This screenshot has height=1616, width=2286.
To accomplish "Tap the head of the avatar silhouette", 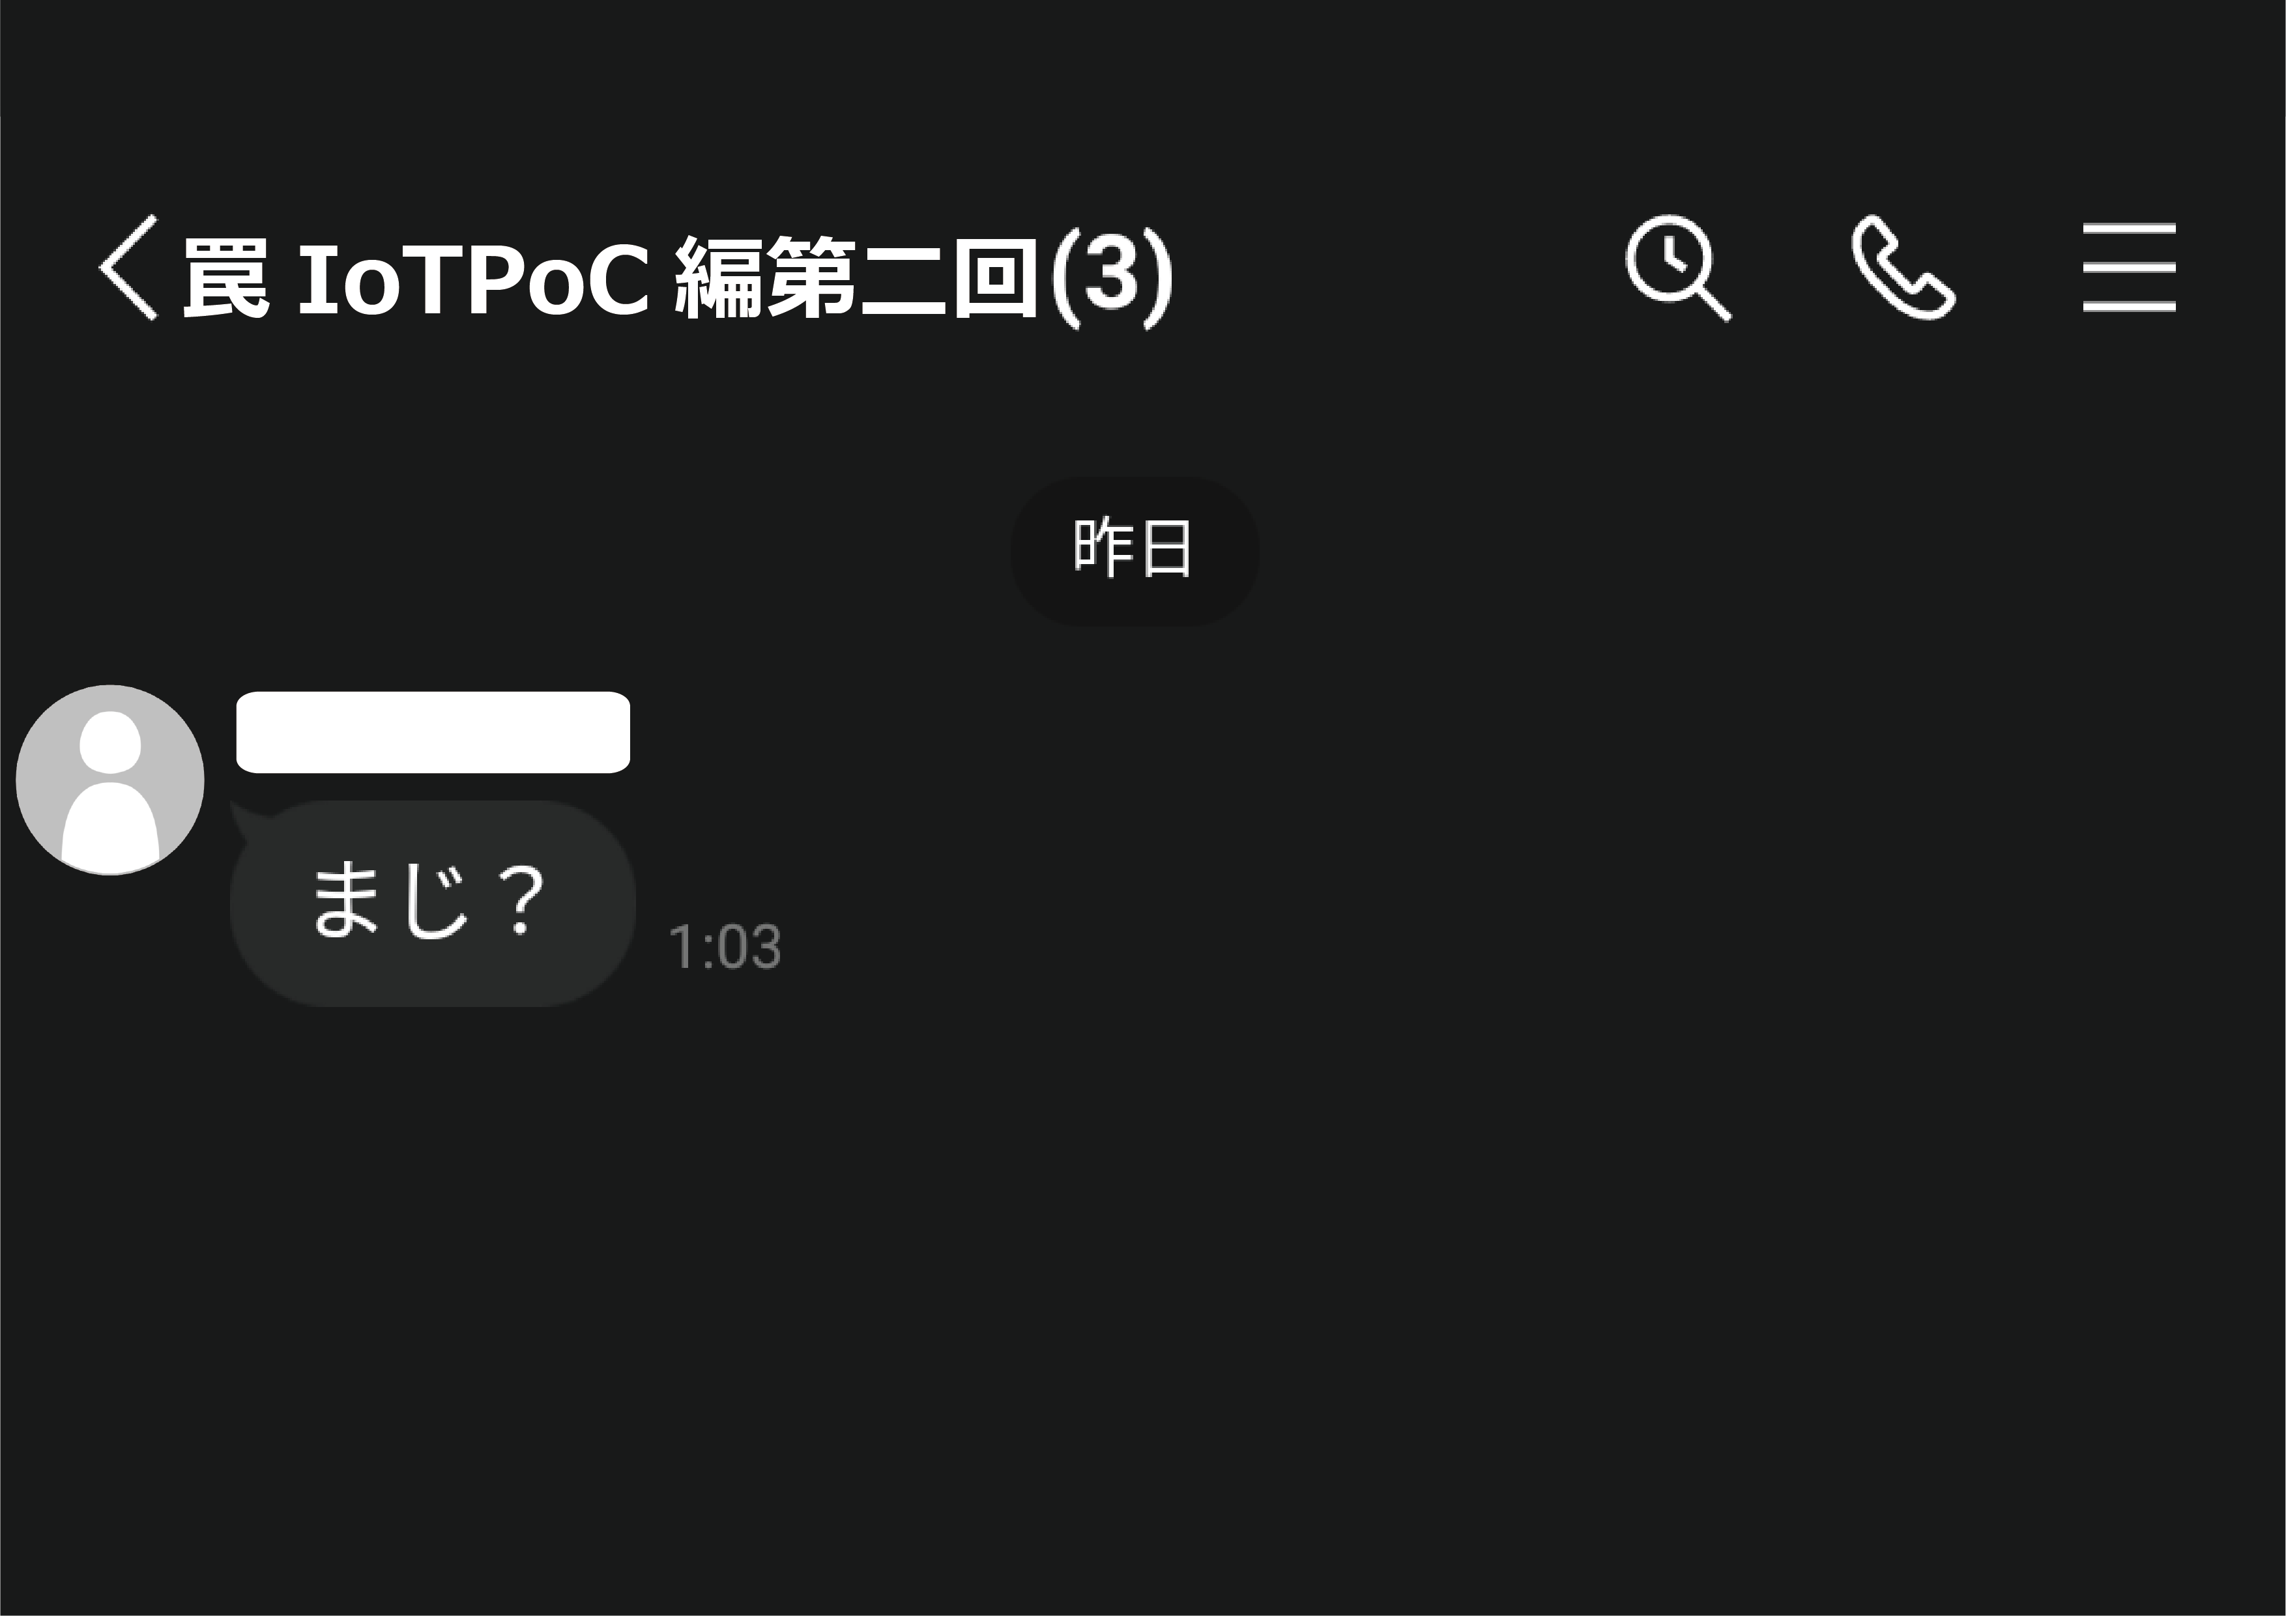I will coord(111,741).
